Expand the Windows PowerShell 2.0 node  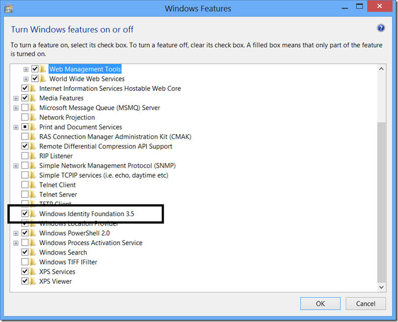16,233
